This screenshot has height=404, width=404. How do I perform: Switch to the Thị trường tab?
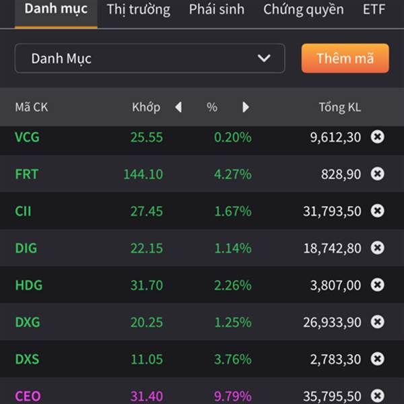pyautogui.click(x=138, y=9)
